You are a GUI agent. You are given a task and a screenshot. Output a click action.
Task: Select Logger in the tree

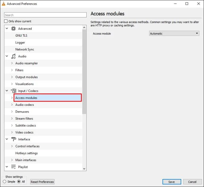[x=20, y=43]
